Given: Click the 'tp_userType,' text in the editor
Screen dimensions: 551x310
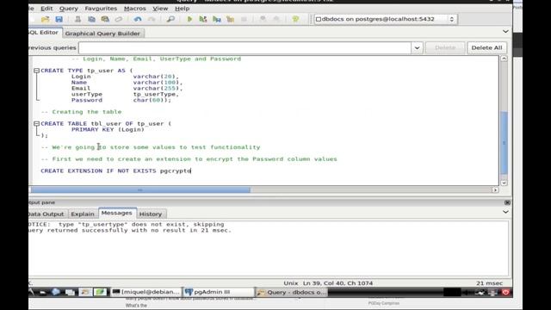Looking at the screenshot, I should (x=156, y=94).
